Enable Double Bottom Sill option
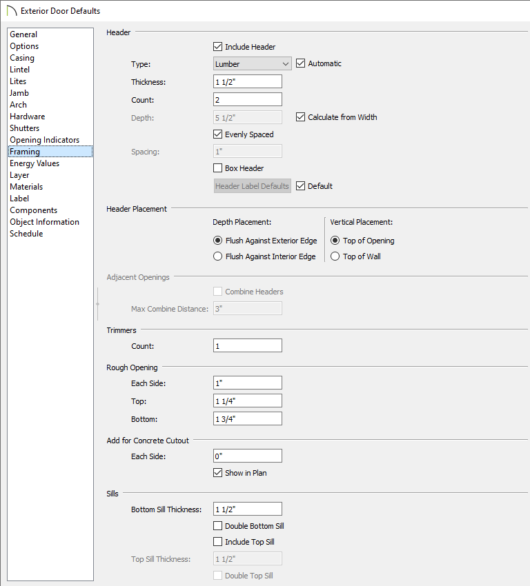Screen dimensions: 530x586 [218, 526]
